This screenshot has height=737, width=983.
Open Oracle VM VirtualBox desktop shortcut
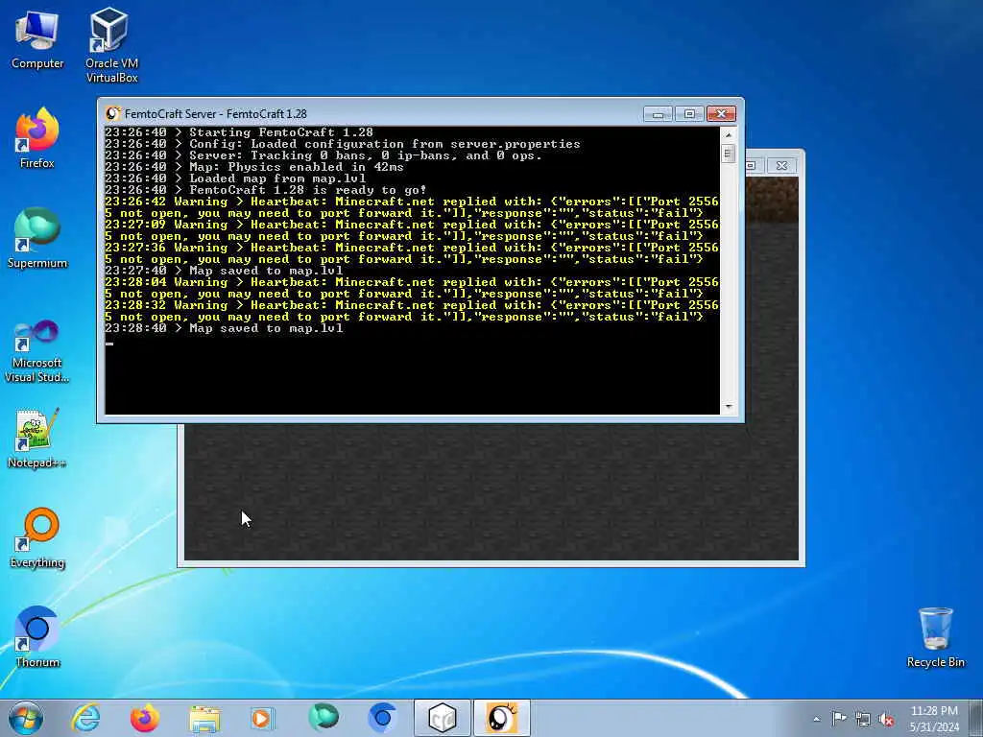[111, 45]
